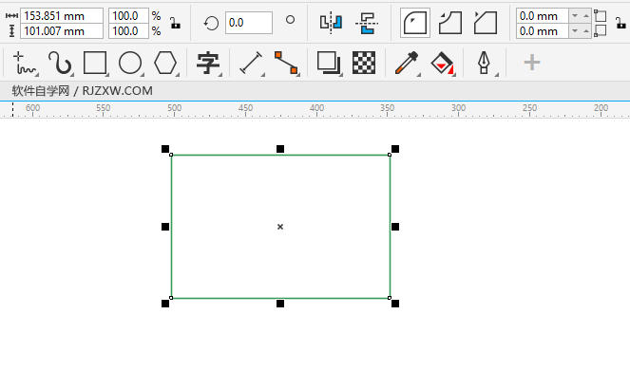
Task: Select the Interactive Fill bucket tool
Action: click(x=443, y=63)
